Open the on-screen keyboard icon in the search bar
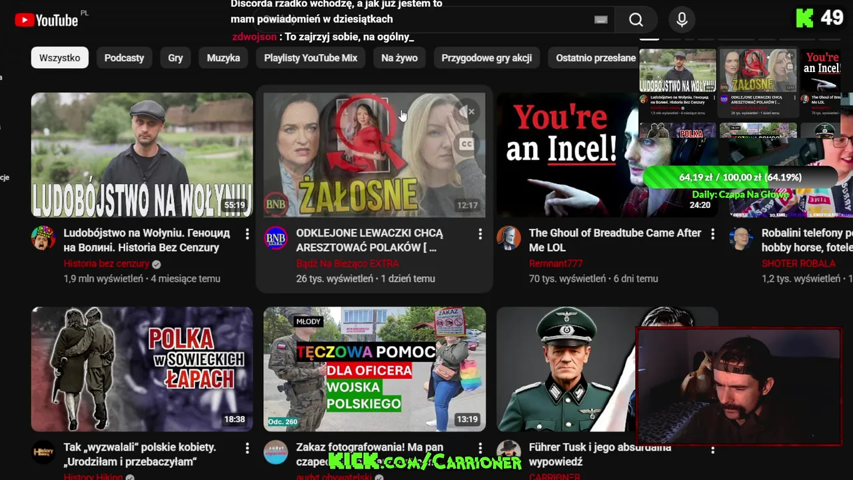Viewport: 853px width, 480px height. point(600,20)
